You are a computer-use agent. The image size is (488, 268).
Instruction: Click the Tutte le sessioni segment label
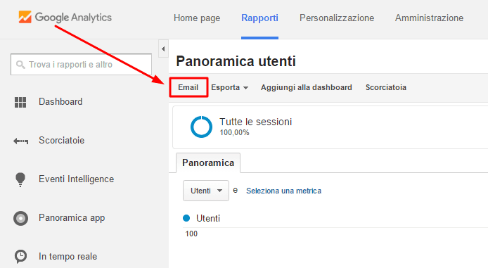point(255,122)
